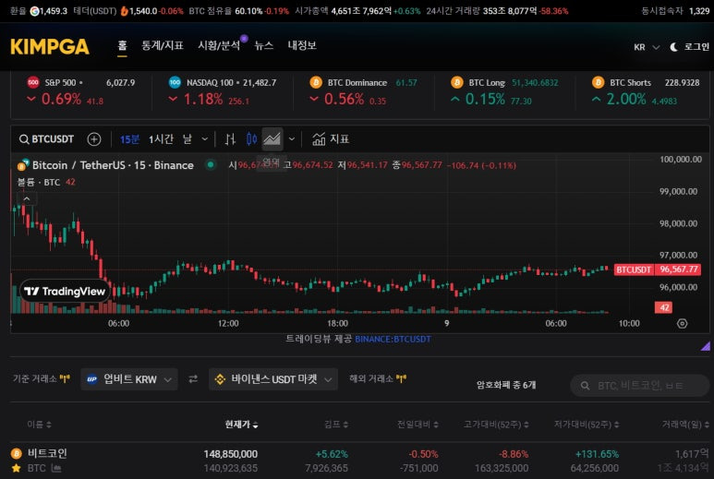Open chart settings gear icon
Image resolution: width=714 pixels, height=479 pixels.
pos(682,323)
